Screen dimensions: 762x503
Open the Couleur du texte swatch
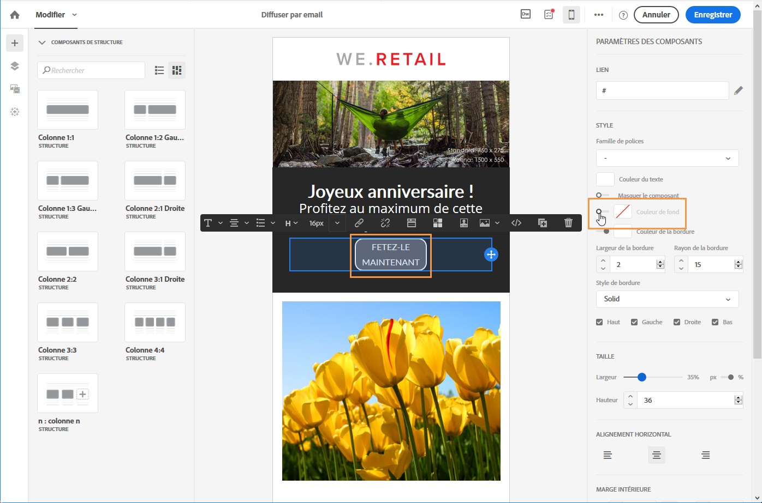pos(605,179)
